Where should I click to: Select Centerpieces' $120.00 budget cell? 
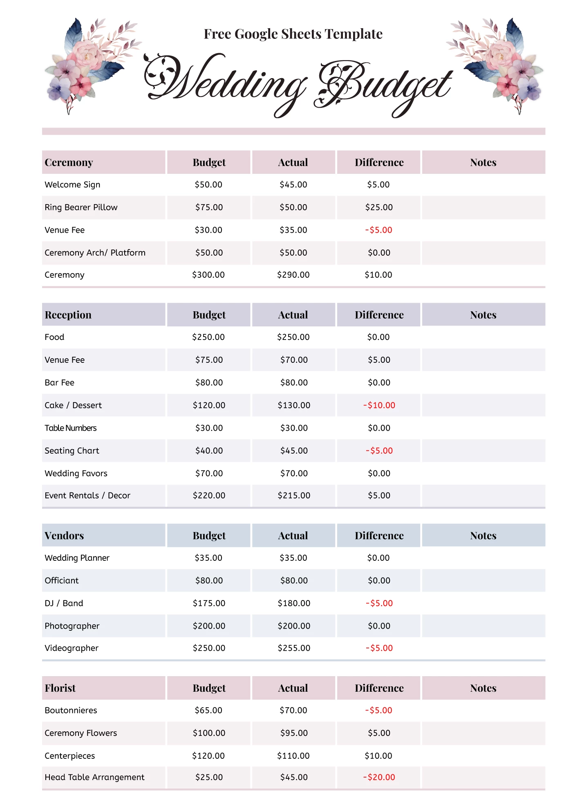(208, 756)
